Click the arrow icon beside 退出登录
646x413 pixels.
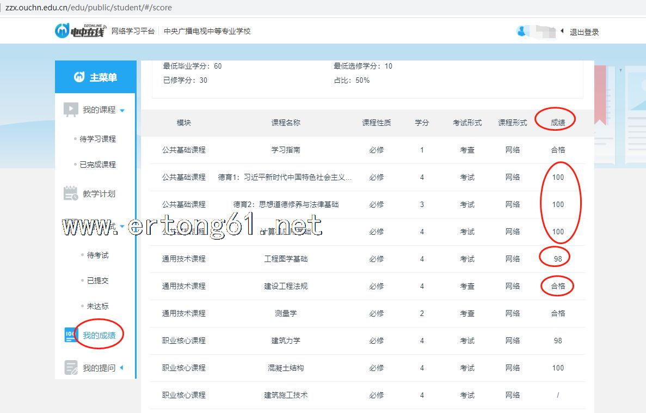[x=562, y=32]
